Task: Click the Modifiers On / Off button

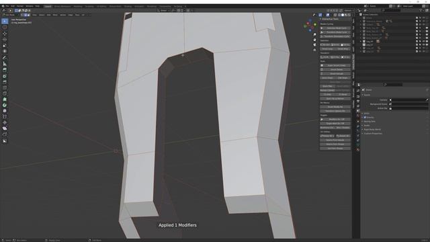Action: [335, 120]
